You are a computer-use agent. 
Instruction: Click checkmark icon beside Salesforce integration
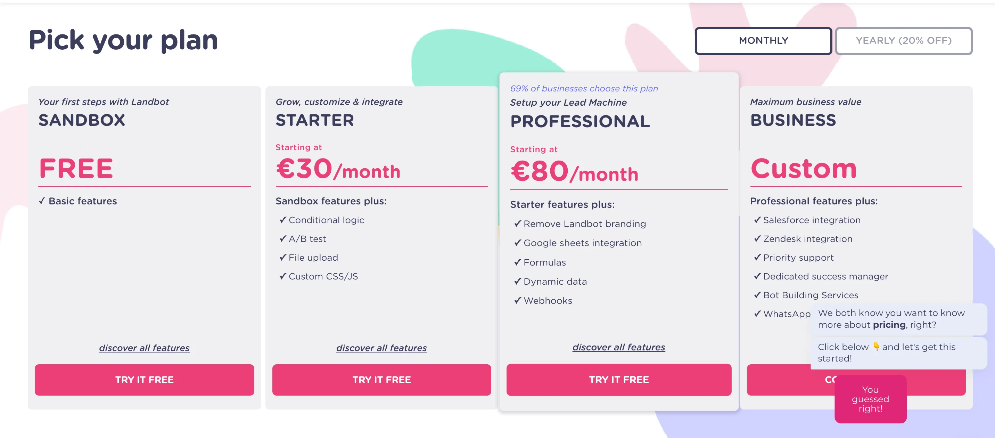(x=757, y=220)
